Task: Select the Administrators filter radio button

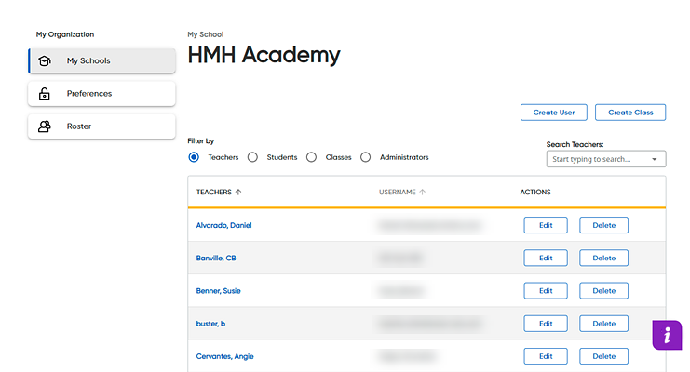Action: (366, 157)
